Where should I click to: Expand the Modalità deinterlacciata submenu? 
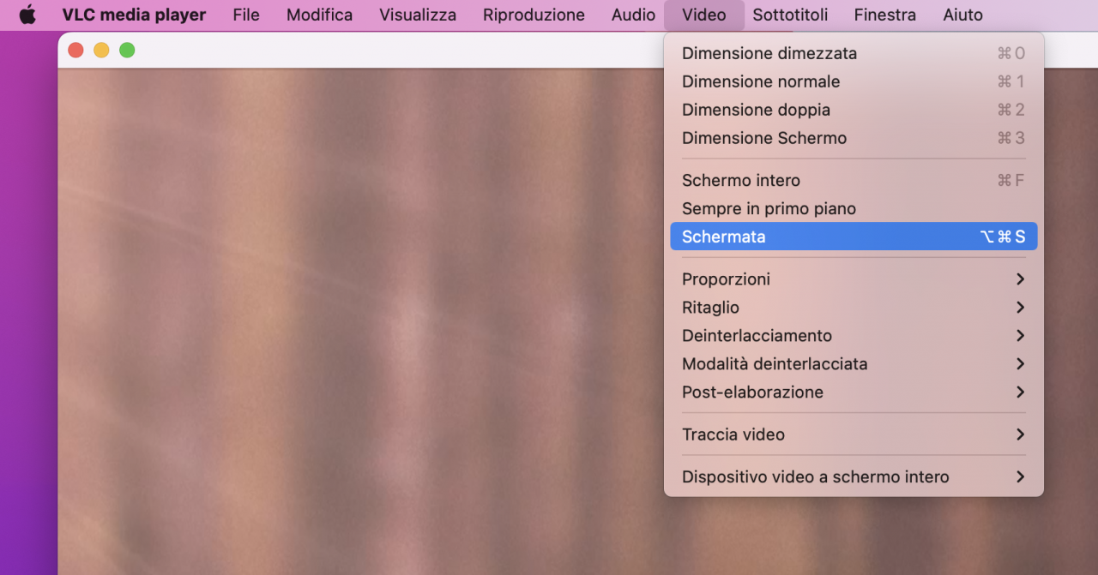(x=854, y=363)
